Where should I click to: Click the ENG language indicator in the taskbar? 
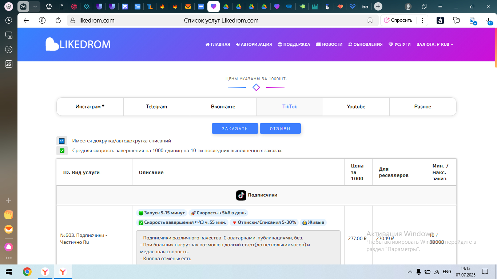coord(447,271)
